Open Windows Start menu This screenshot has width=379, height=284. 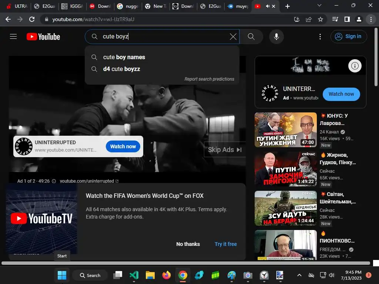[62, 275]
